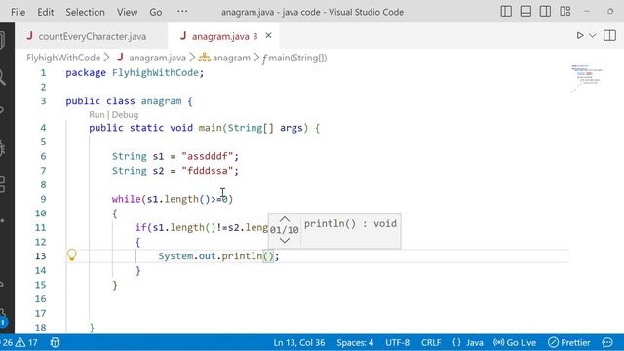Place cursor on the "assdddf" string
The image size is (624, 351).
point(207,156)
